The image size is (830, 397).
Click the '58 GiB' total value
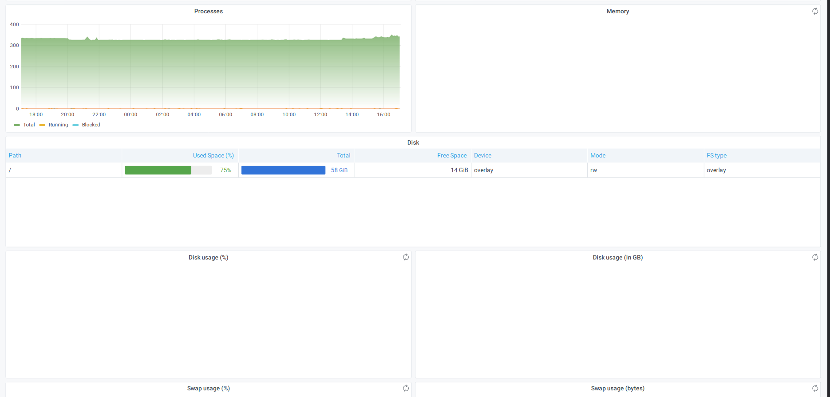click(x=339, y=170)
